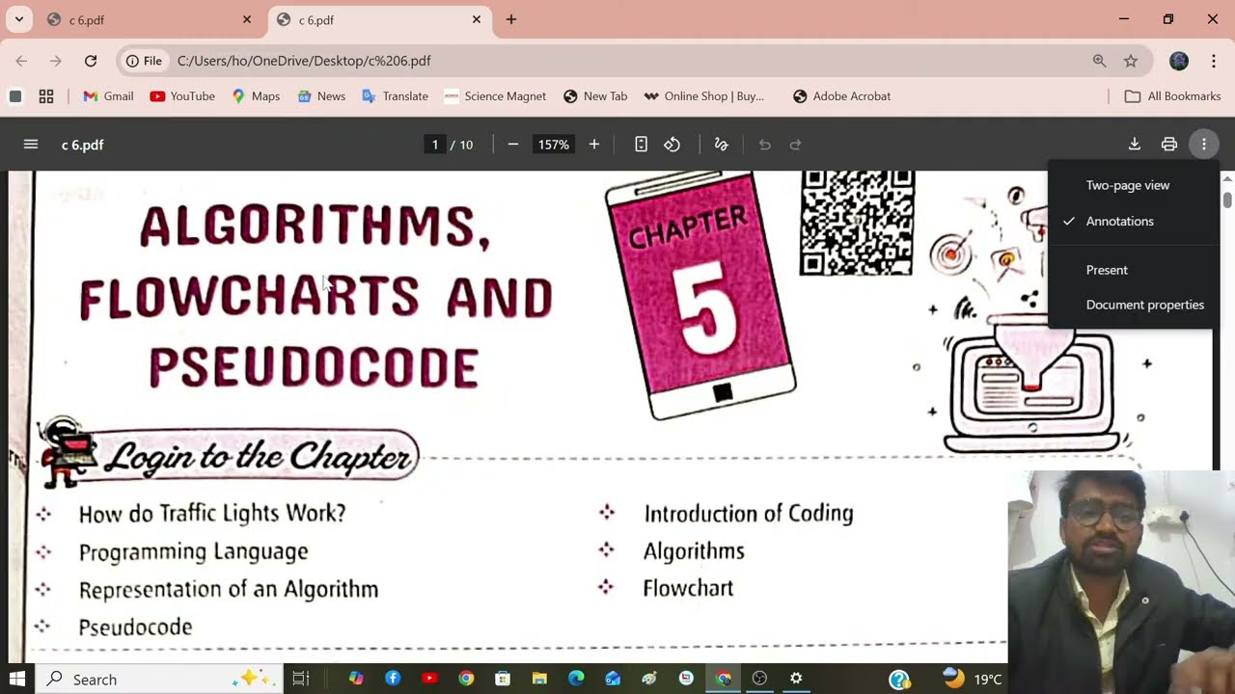1235x694 pixels.
Task: Open the Chrome zoom magnifier icon
Action: point(1099,61)
